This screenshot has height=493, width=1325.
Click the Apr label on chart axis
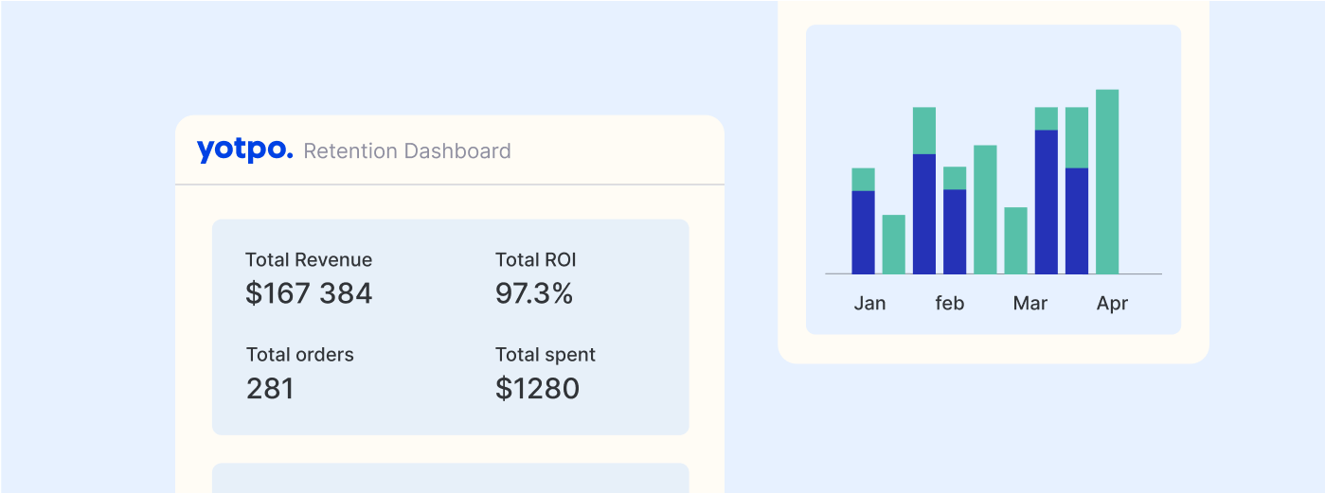point(1113,304)
